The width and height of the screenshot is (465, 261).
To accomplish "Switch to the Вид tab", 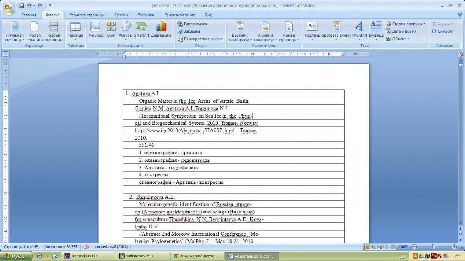I will (x=208, y=15).
